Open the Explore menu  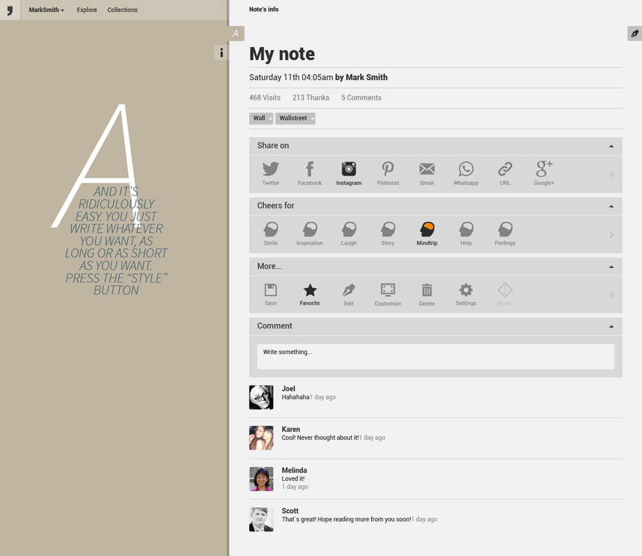point(87,10)
